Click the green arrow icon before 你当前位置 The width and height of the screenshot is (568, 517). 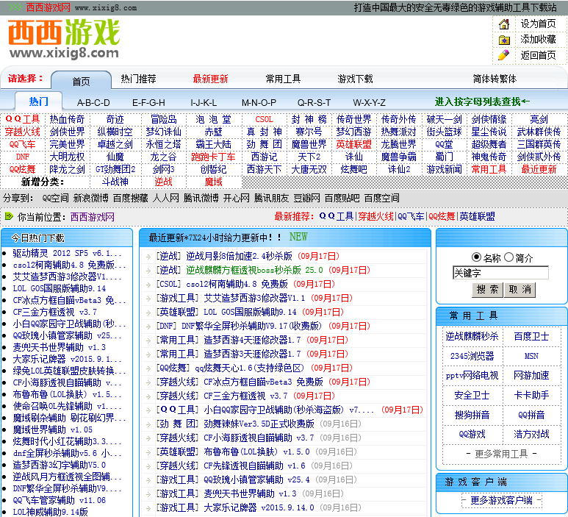point(9,217)
